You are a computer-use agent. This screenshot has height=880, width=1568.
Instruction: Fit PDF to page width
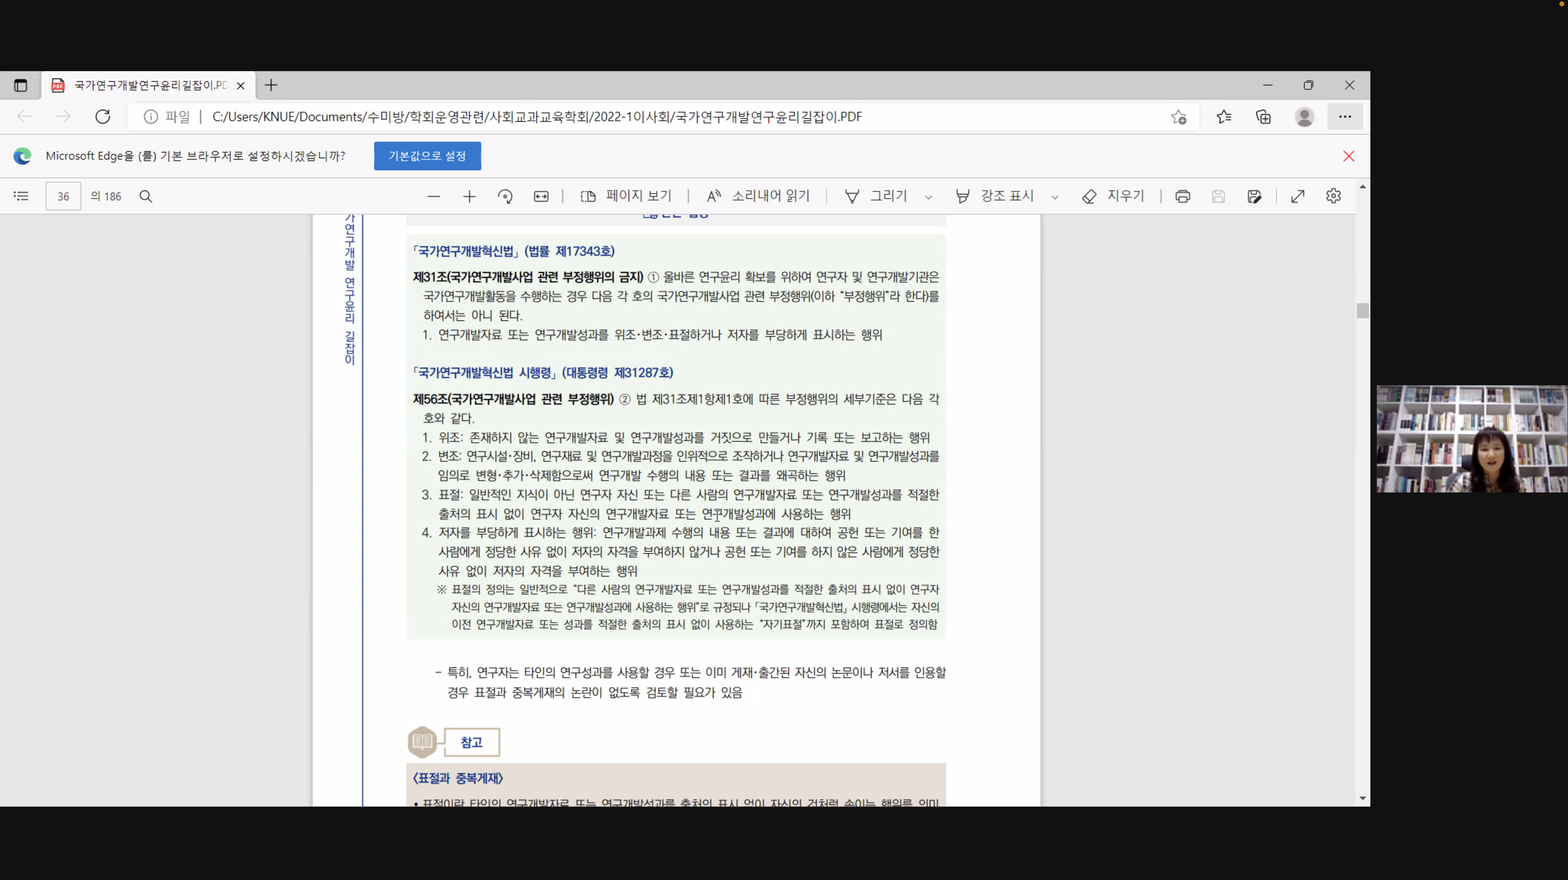coord(541,196)
